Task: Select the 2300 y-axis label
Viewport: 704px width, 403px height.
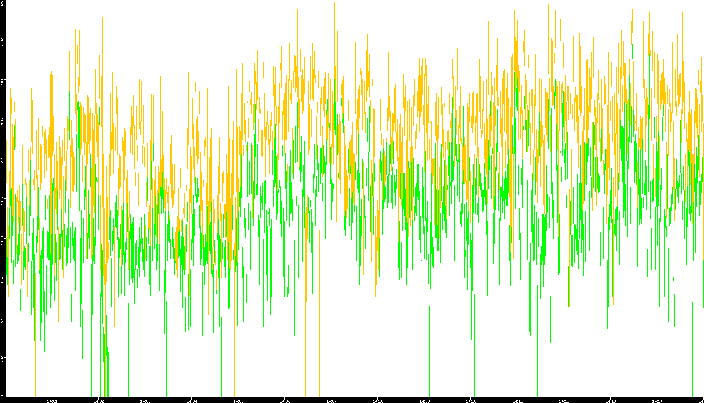Action: pyautogui.click(x=2, y=81)
